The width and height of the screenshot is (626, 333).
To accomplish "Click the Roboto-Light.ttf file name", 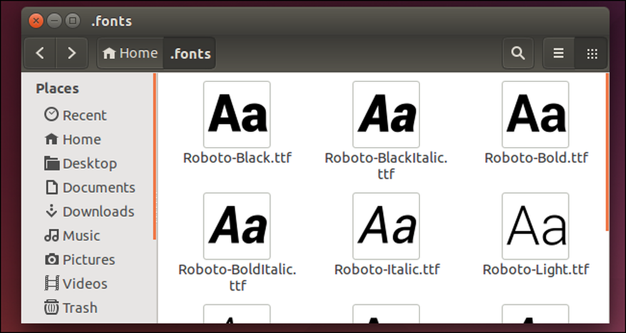I will [x=536, y=270].
